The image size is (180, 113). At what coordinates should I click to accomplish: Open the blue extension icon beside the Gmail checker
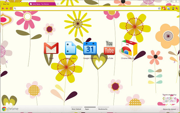coord(168,8)
